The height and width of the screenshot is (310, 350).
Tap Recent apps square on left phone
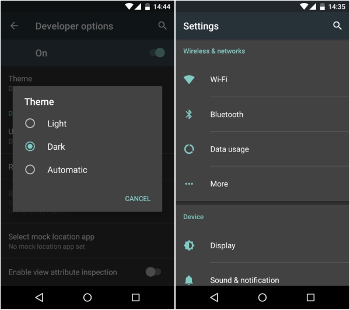(x=135, y=298)
